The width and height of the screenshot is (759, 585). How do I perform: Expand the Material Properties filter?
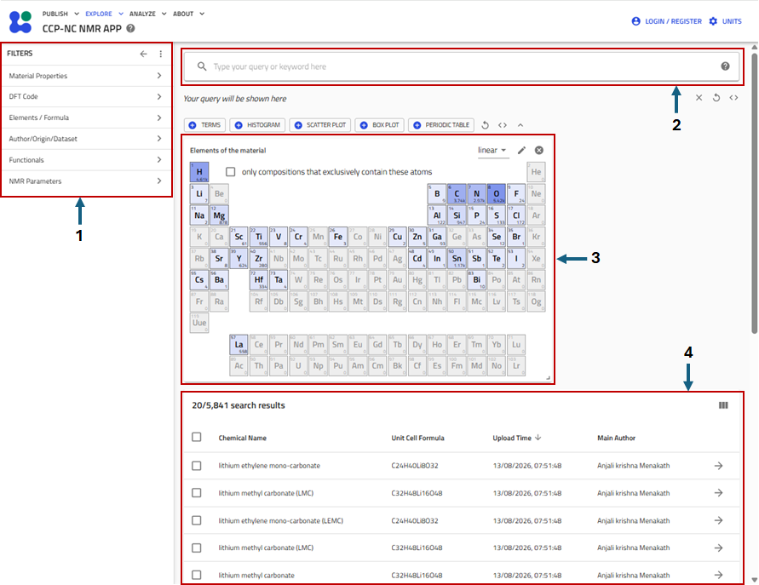(x=86, y=76)
